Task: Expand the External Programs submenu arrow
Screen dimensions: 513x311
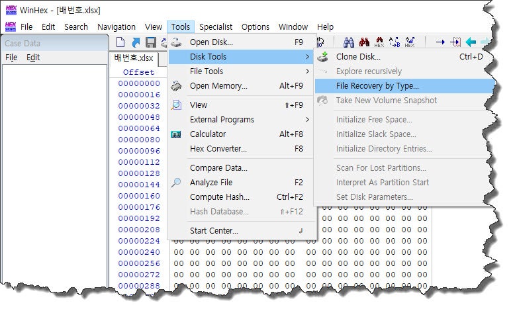Action: pyautogui.click(x=308, y=120)
